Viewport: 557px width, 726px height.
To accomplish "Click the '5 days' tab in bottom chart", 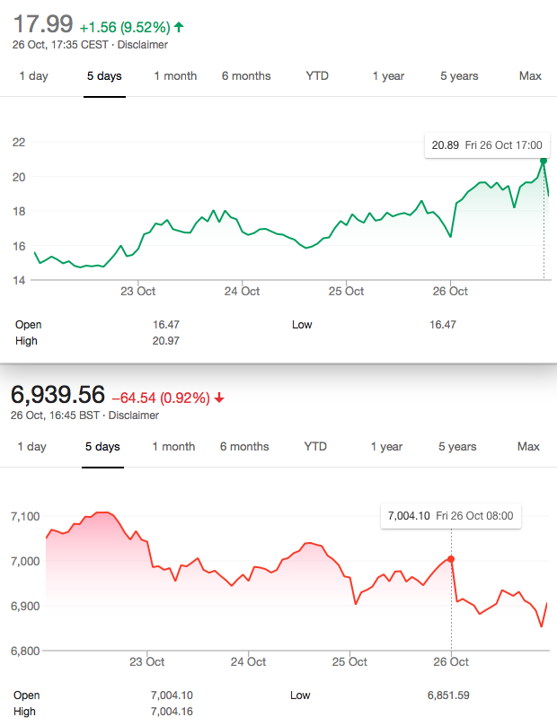I will pos(102,447).
